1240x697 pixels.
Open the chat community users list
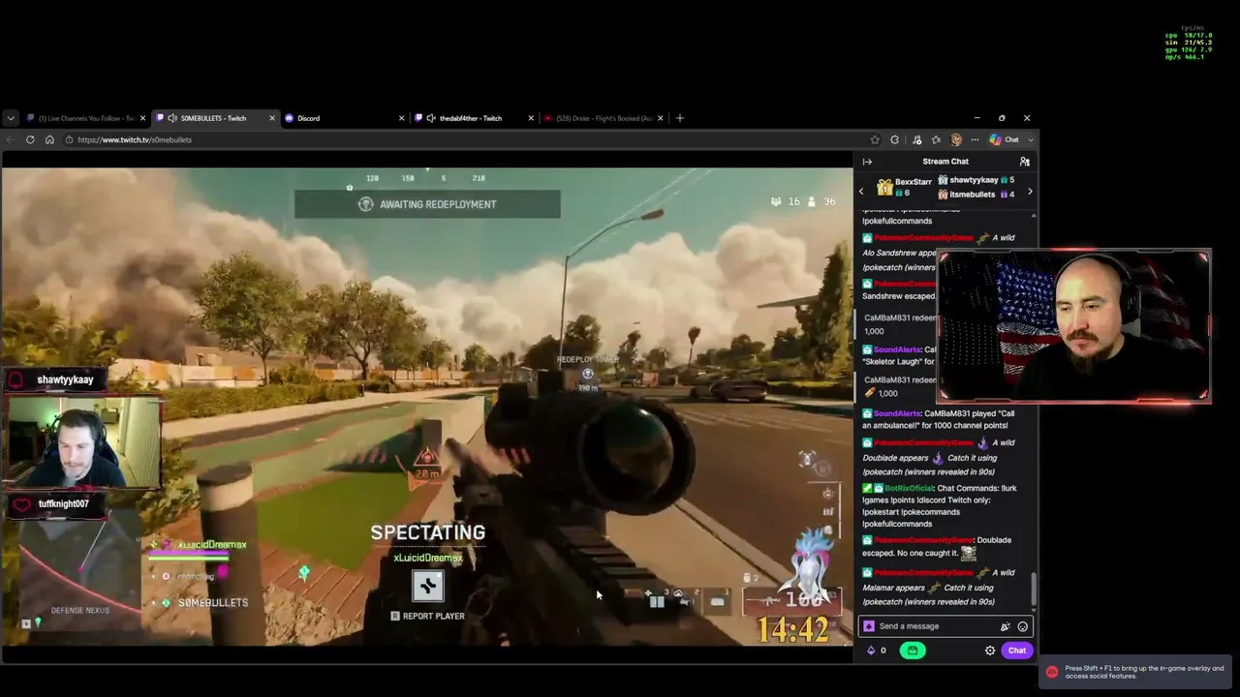(1024, 162)
